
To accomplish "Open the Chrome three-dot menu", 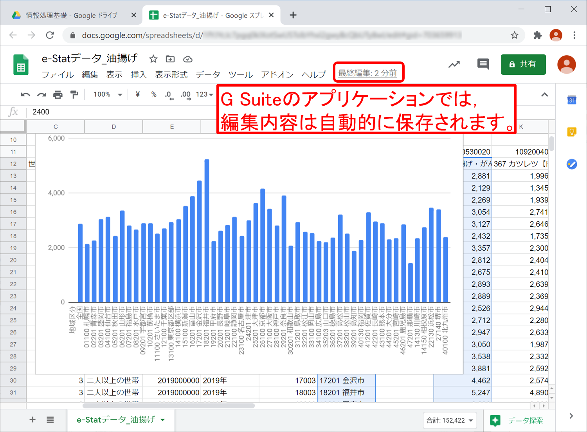I will 574,35.
